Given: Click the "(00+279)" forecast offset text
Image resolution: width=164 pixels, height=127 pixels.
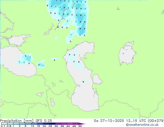Looking at the screenshot, I should pyautogui.click(x=156, y=121).
